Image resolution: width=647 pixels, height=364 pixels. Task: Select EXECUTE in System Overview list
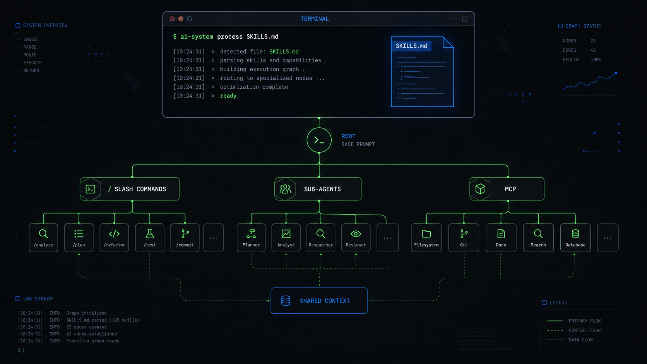[33, 63]
